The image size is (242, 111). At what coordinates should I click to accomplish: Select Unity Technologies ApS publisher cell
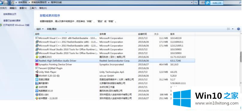(x=112, y=72)
